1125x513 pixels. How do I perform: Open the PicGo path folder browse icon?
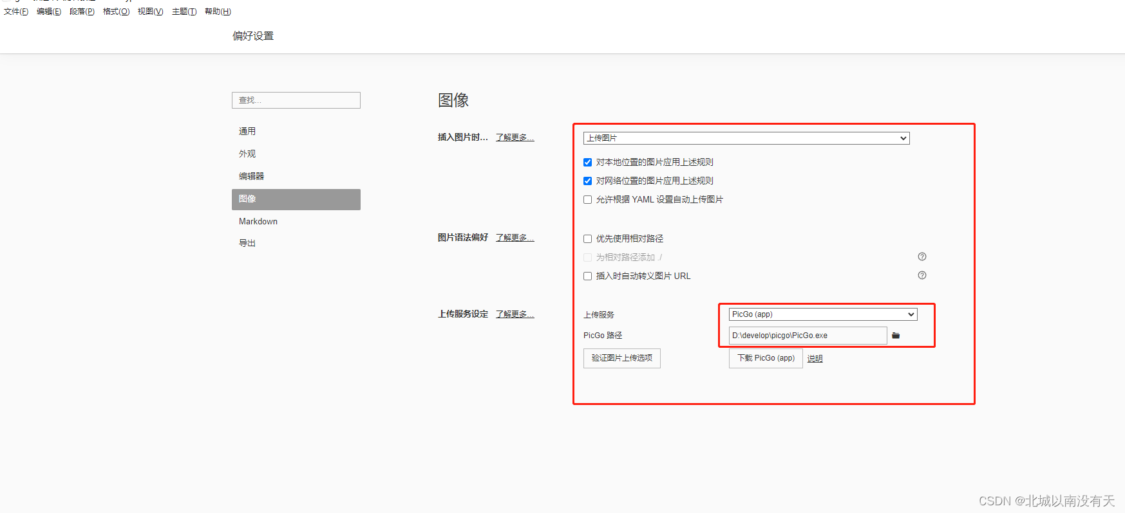[x=895, y=336]
